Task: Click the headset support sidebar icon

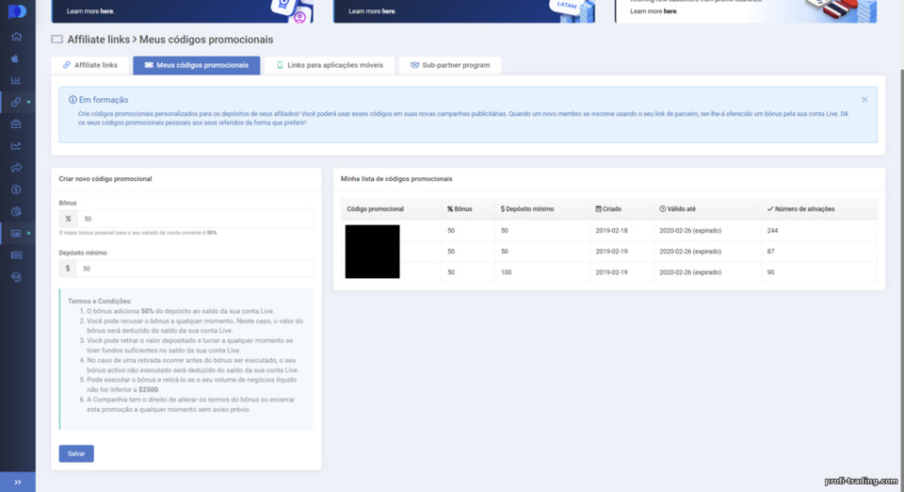Action: click(x=16, y=277)
